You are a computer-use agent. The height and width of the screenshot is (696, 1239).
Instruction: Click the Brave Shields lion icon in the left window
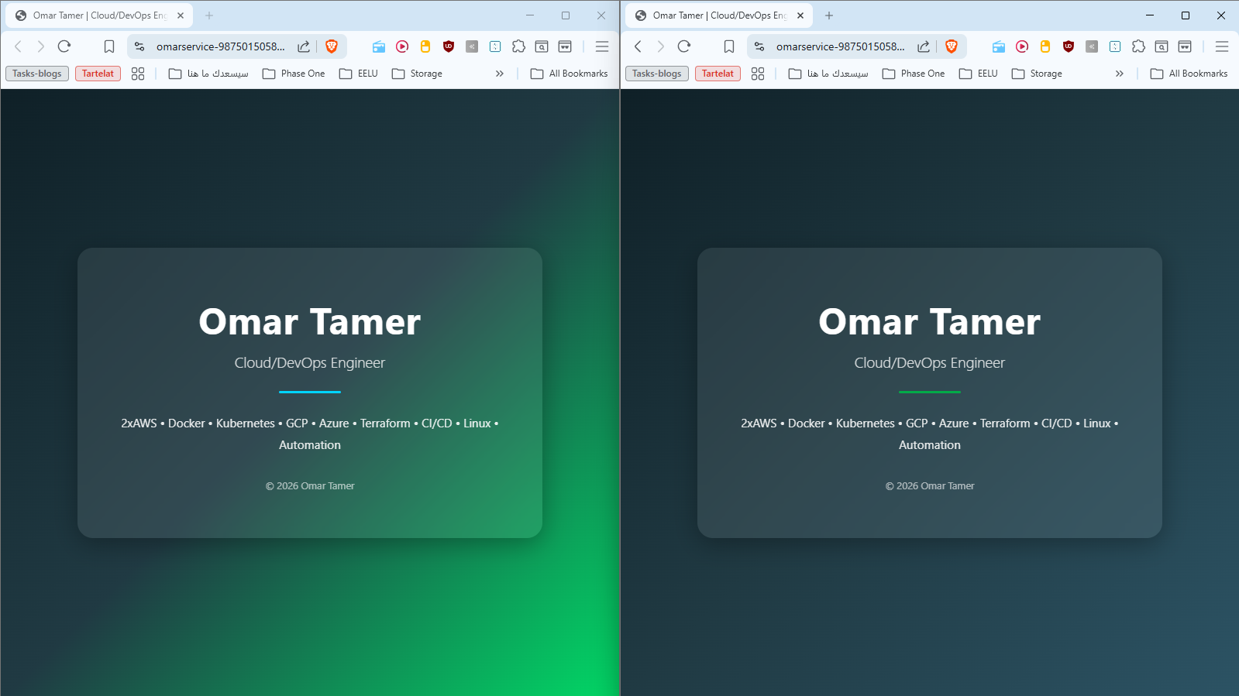(x=332, y=46)
